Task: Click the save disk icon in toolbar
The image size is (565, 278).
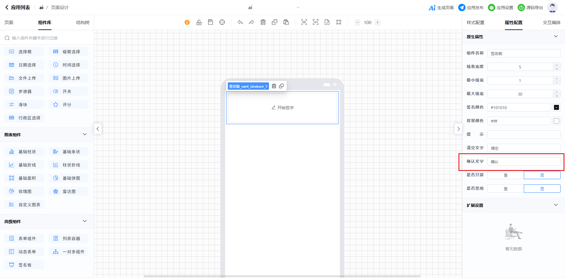Action: pos(210,22)
